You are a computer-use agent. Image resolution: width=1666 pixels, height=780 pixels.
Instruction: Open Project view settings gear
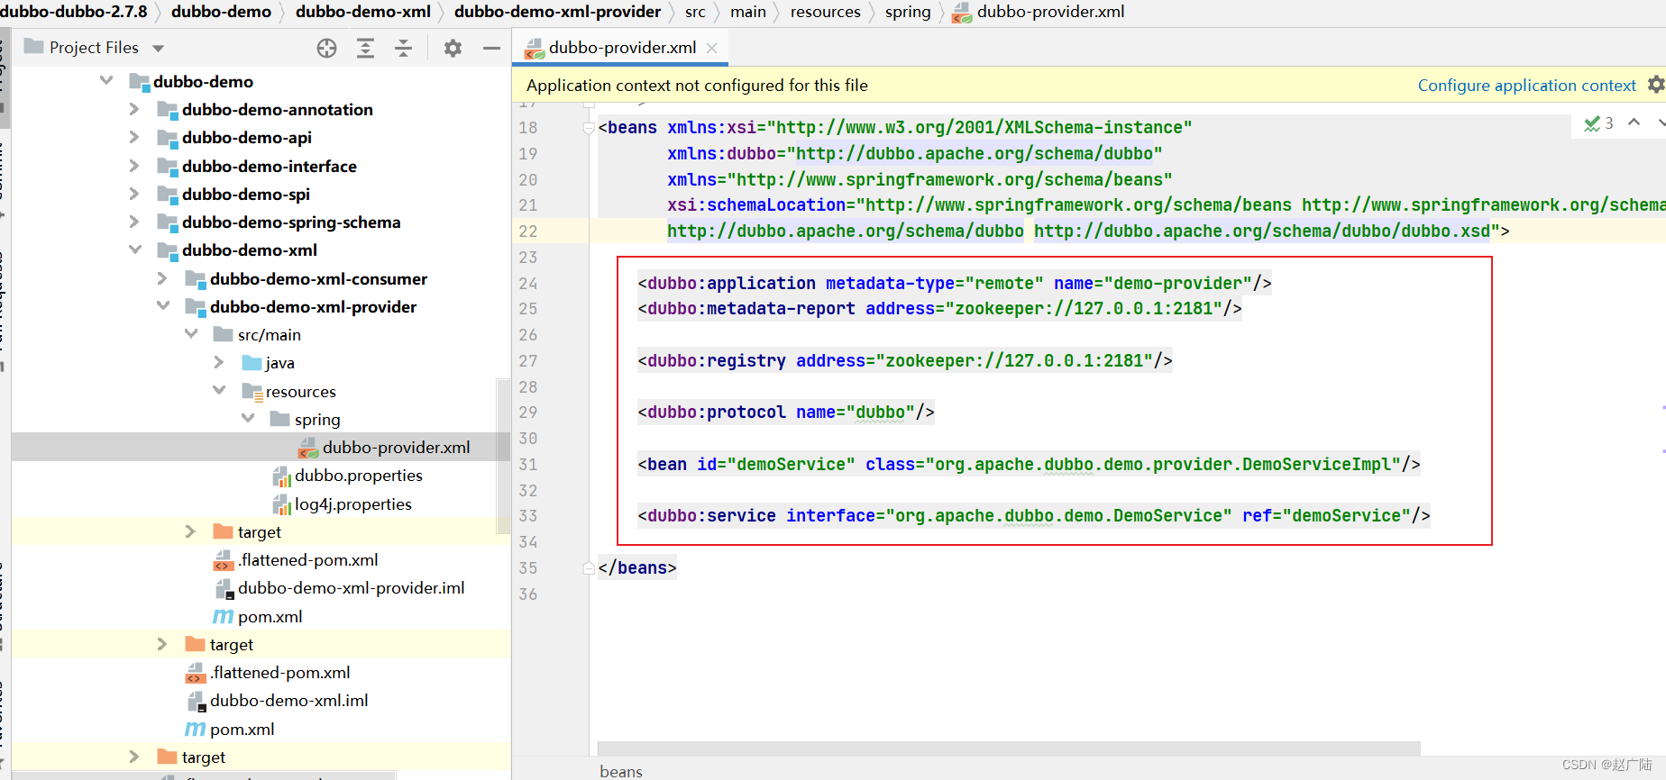453,49
